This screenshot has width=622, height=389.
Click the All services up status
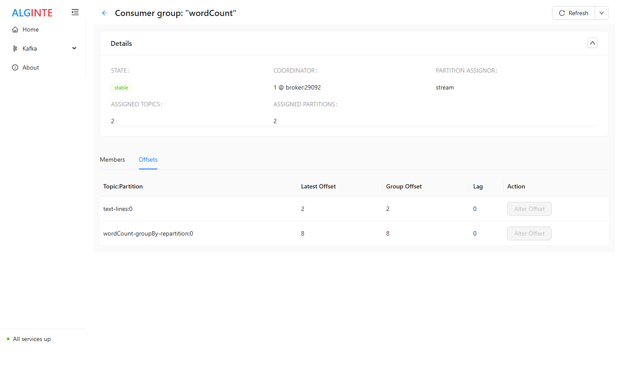[32, 339]
